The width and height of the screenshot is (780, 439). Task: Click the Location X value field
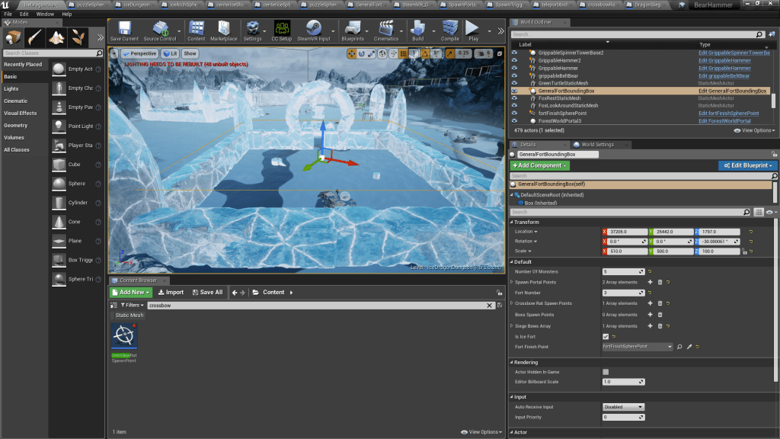click(625, 232)
